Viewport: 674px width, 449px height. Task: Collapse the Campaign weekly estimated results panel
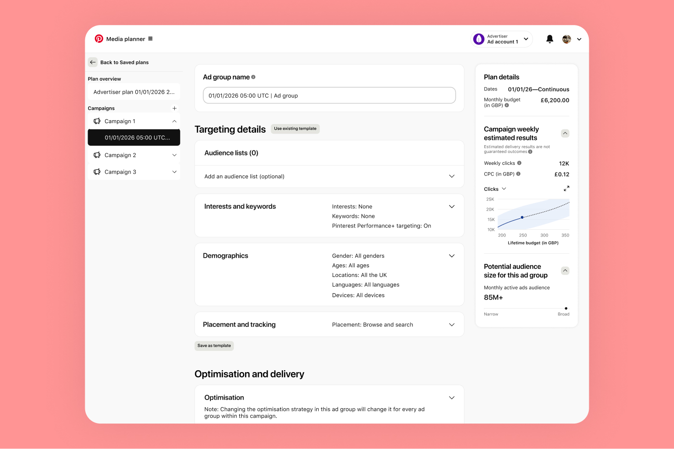[565, 133]
